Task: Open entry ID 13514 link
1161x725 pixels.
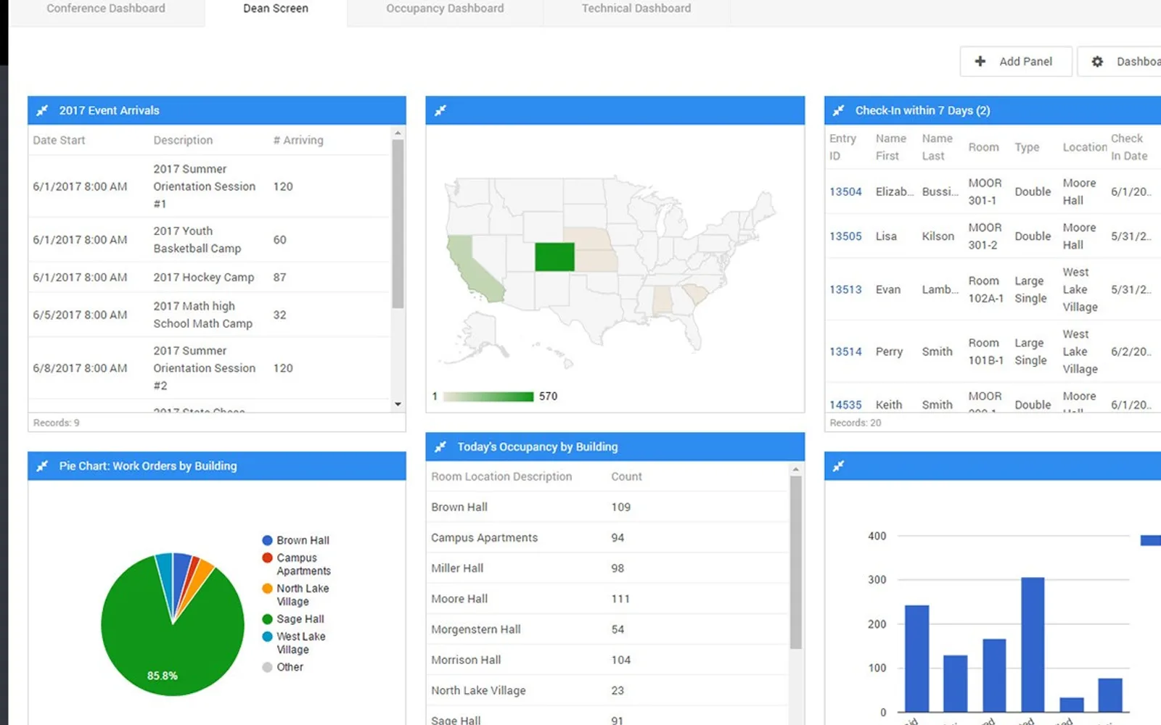Action: pyautogui.click(x=845, y=352)
